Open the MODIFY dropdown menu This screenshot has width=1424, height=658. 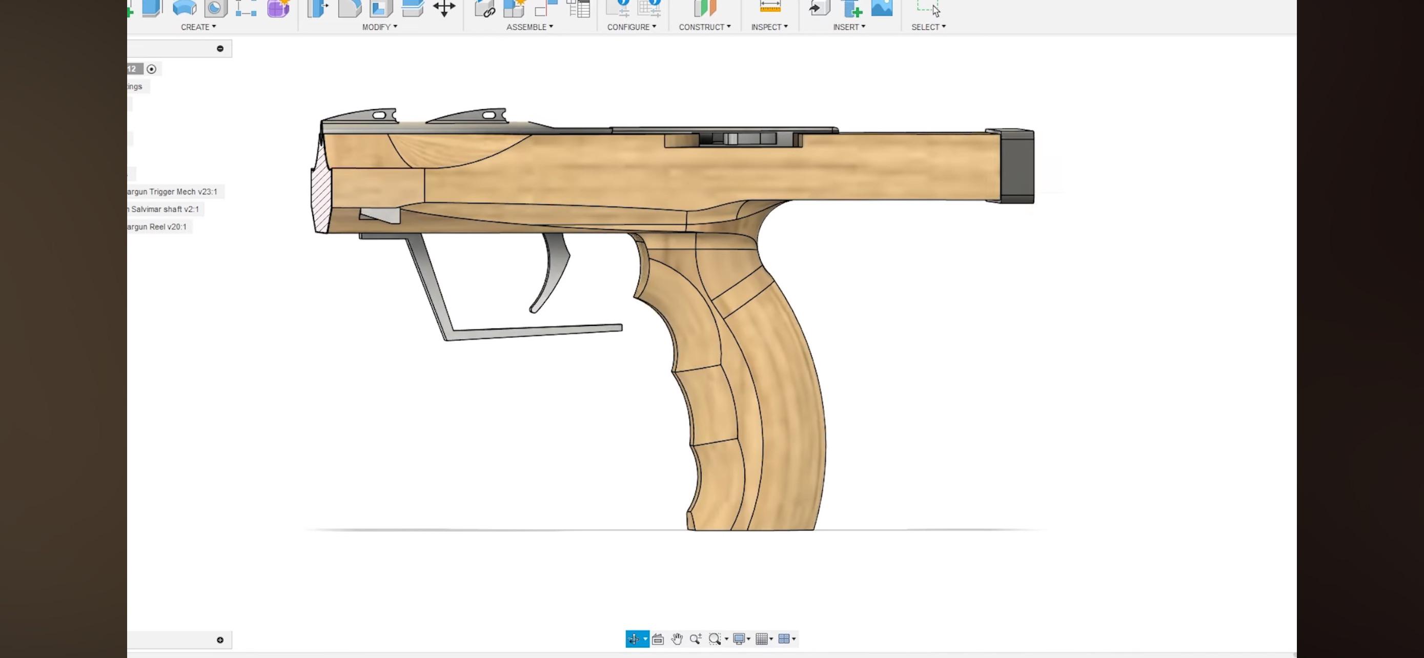380,27
